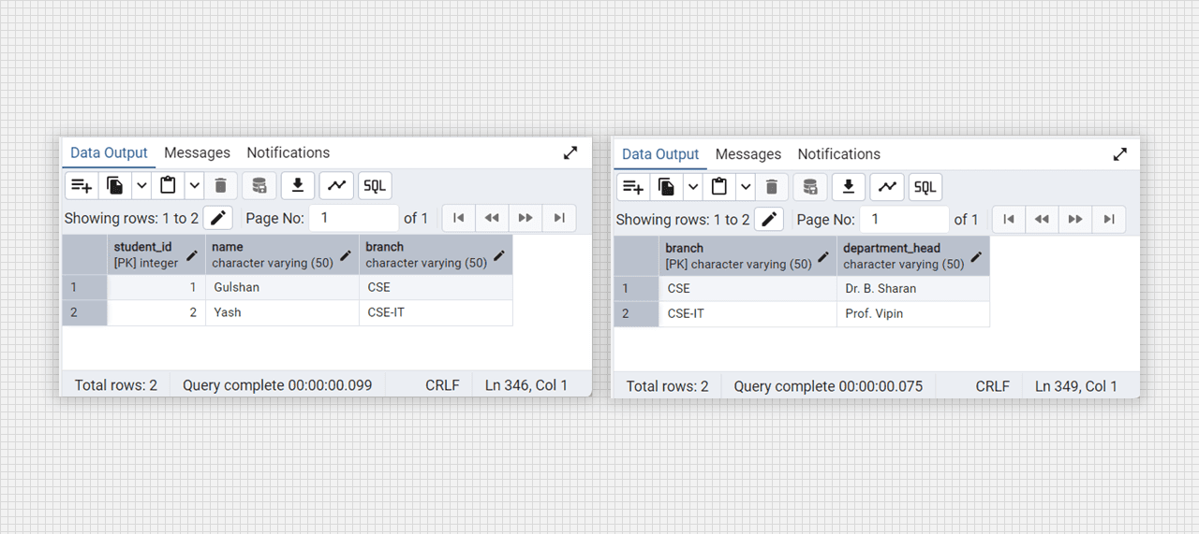
Task: Click Add row icon in left panel
Action: coord(81,185)
